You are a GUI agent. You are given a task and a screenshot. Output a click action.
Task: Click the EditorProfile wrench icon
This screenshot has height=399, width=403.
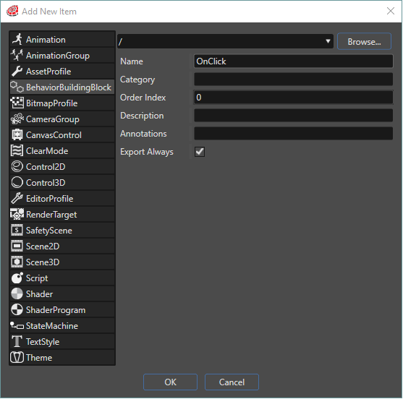pyautogui.click(x=17, y=199)
